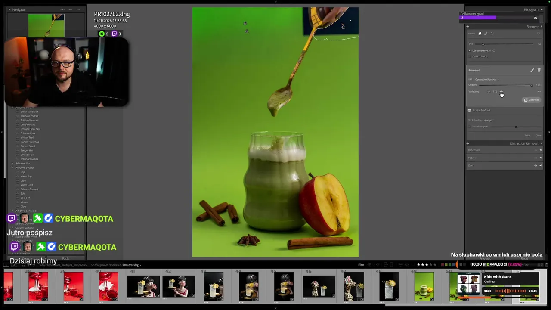
Task: Toggle Dust eye visibility icon
Action: tap(536, 165)
